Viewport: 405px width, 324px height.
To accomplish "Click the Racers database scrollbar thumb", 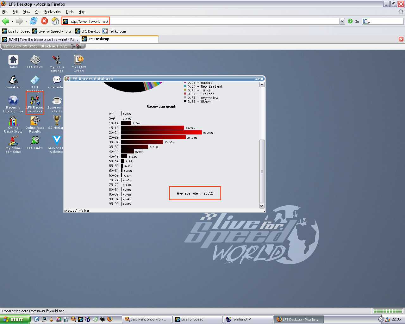I will 262,171.
